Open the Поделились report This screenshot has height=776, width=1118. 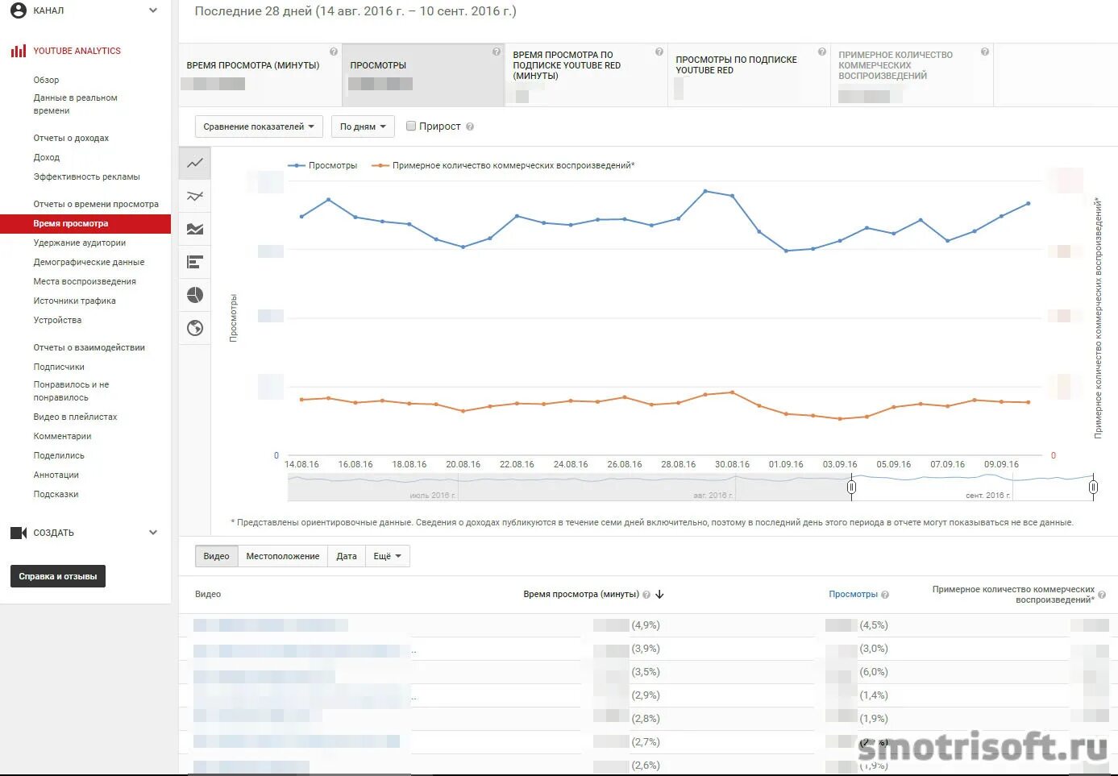tap(59, 455)
